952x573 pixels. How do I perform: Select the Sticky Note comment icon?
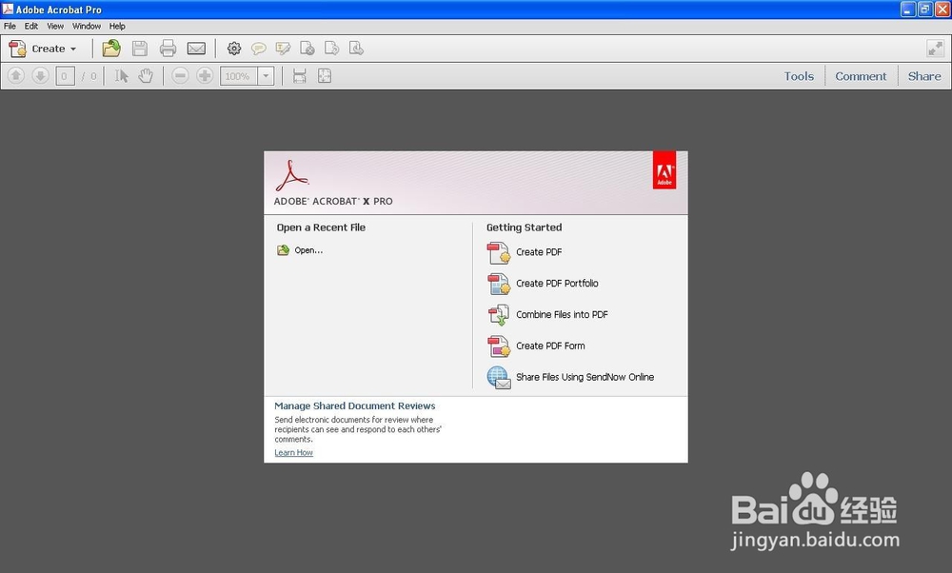click(x=259, y=49)
